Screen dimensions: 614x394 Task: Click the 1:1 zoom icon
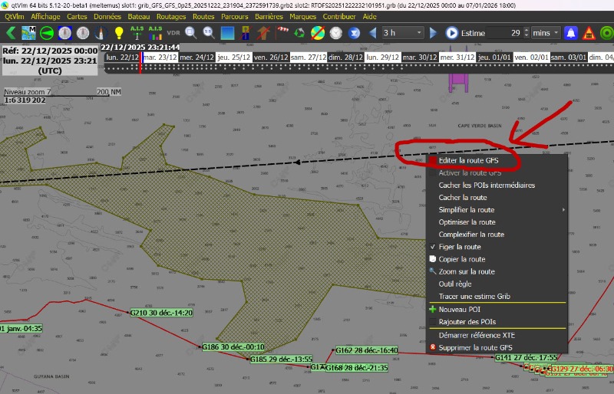[x=210, y=33]
